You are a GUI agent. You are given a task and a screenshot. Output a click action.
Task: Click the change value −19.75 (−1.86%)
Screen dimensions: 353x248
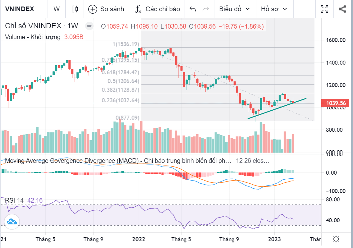[241, 26]
